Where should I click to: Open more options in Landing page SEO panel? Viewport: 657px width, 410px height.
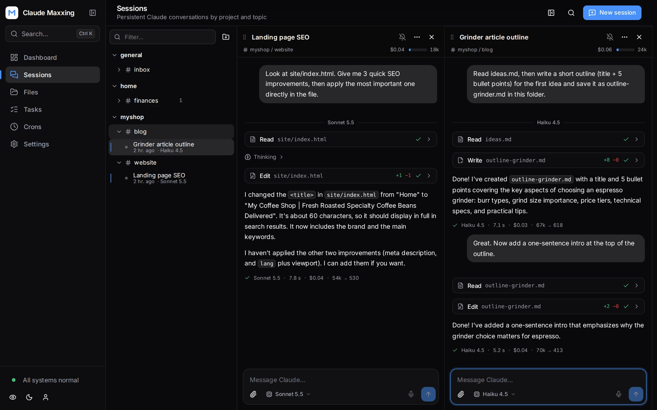(417, 37)
